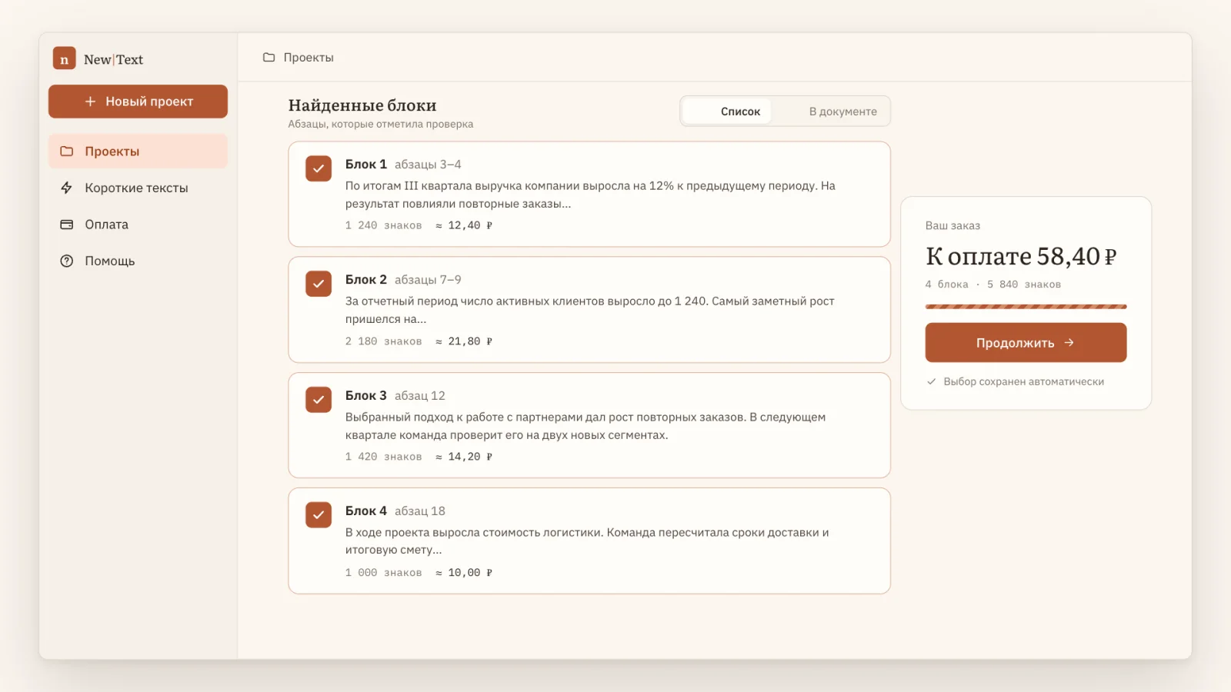
Task: Create a project with Новый проект
Action: pyautogui.click(x=138, y=101)
